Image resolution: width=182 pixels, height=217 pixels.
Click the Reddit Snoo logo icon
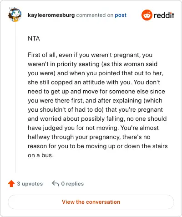tap(147, 15)
